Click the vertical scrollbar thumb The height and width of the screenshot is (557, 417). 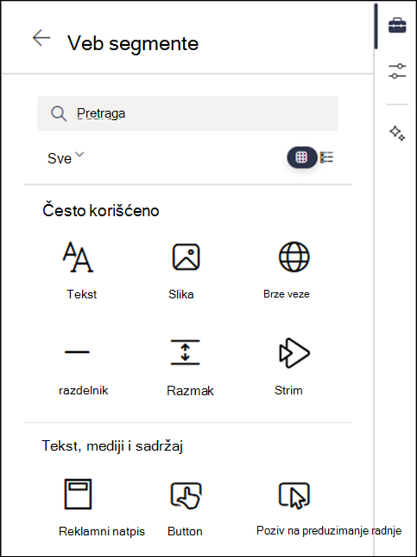click(376, 27)
